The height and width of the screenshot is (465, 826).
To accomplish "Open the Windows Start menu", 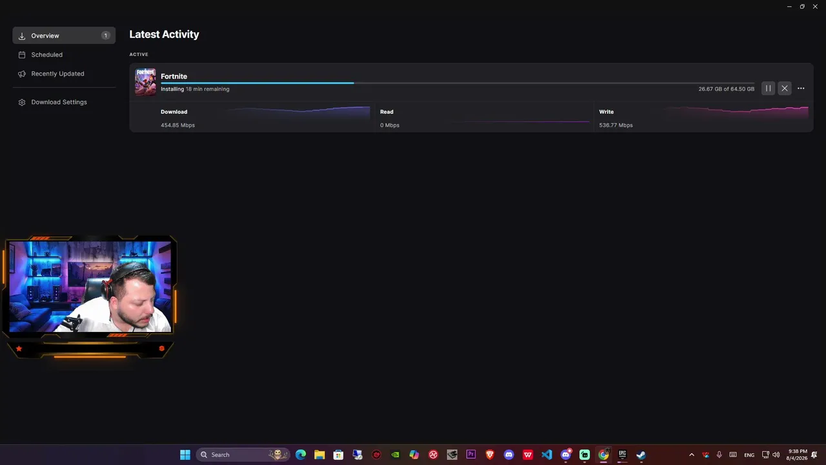I will tap(185, 455).
